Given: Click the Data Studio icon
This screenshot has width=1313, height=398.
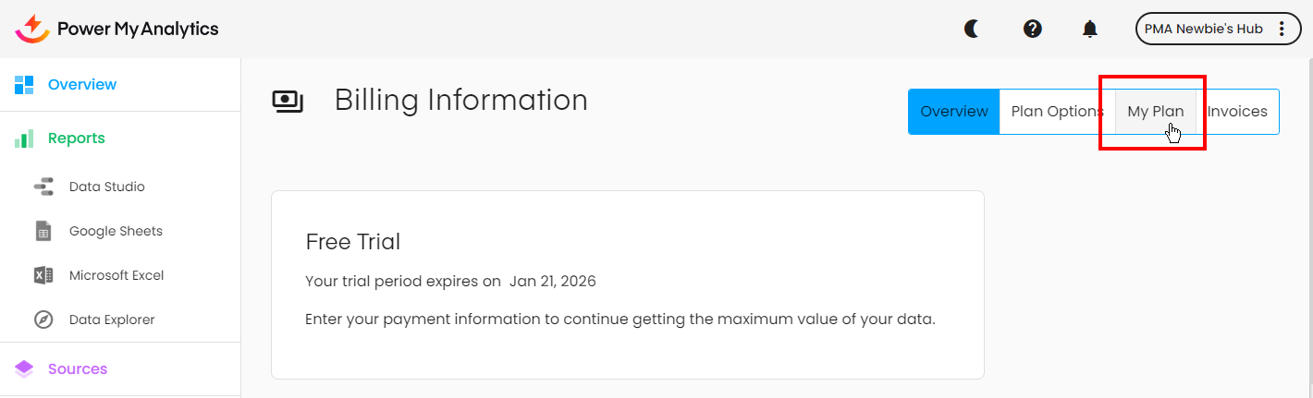Looking at the screenshot, I should (x=43, y=187).
